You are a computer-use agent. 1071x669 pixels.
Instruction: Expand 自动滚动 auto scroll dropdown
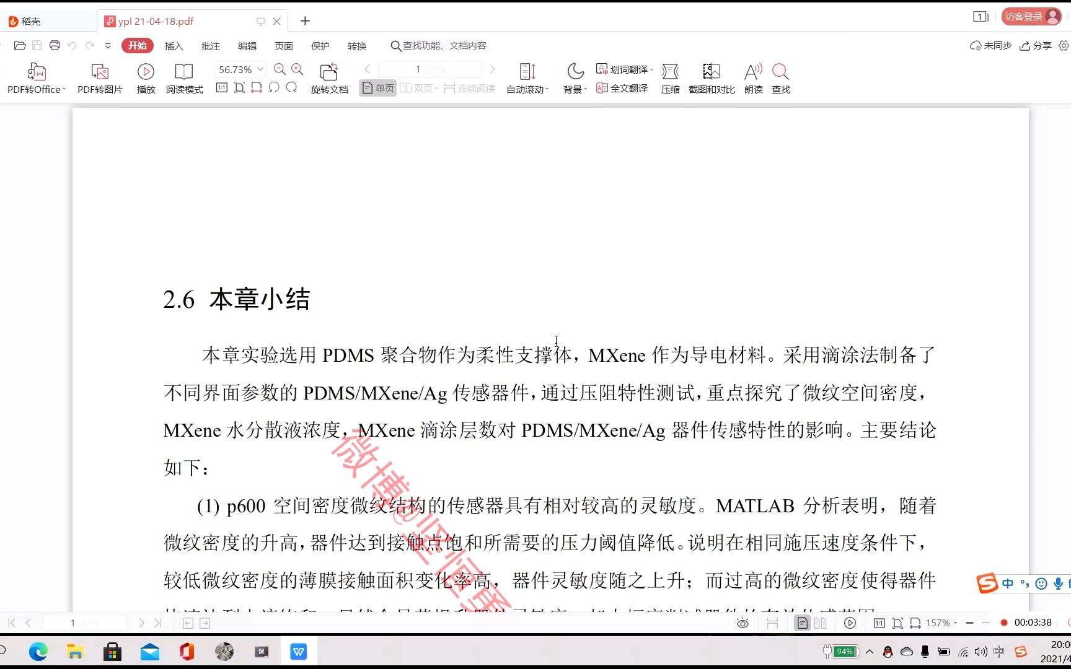547,90
